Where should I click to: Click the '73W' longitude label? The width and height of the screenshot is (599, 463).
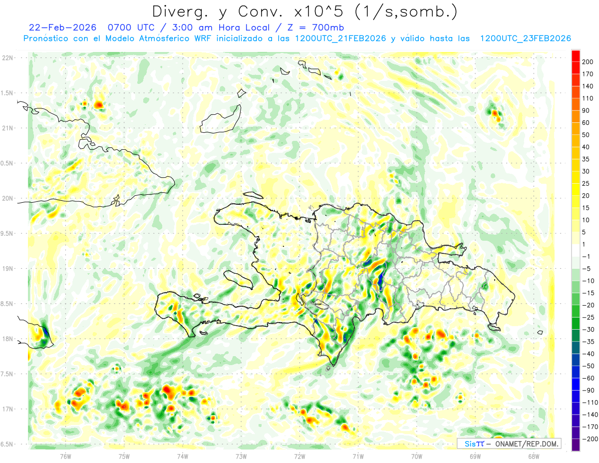pyautogui.click(x=241, y=456)
